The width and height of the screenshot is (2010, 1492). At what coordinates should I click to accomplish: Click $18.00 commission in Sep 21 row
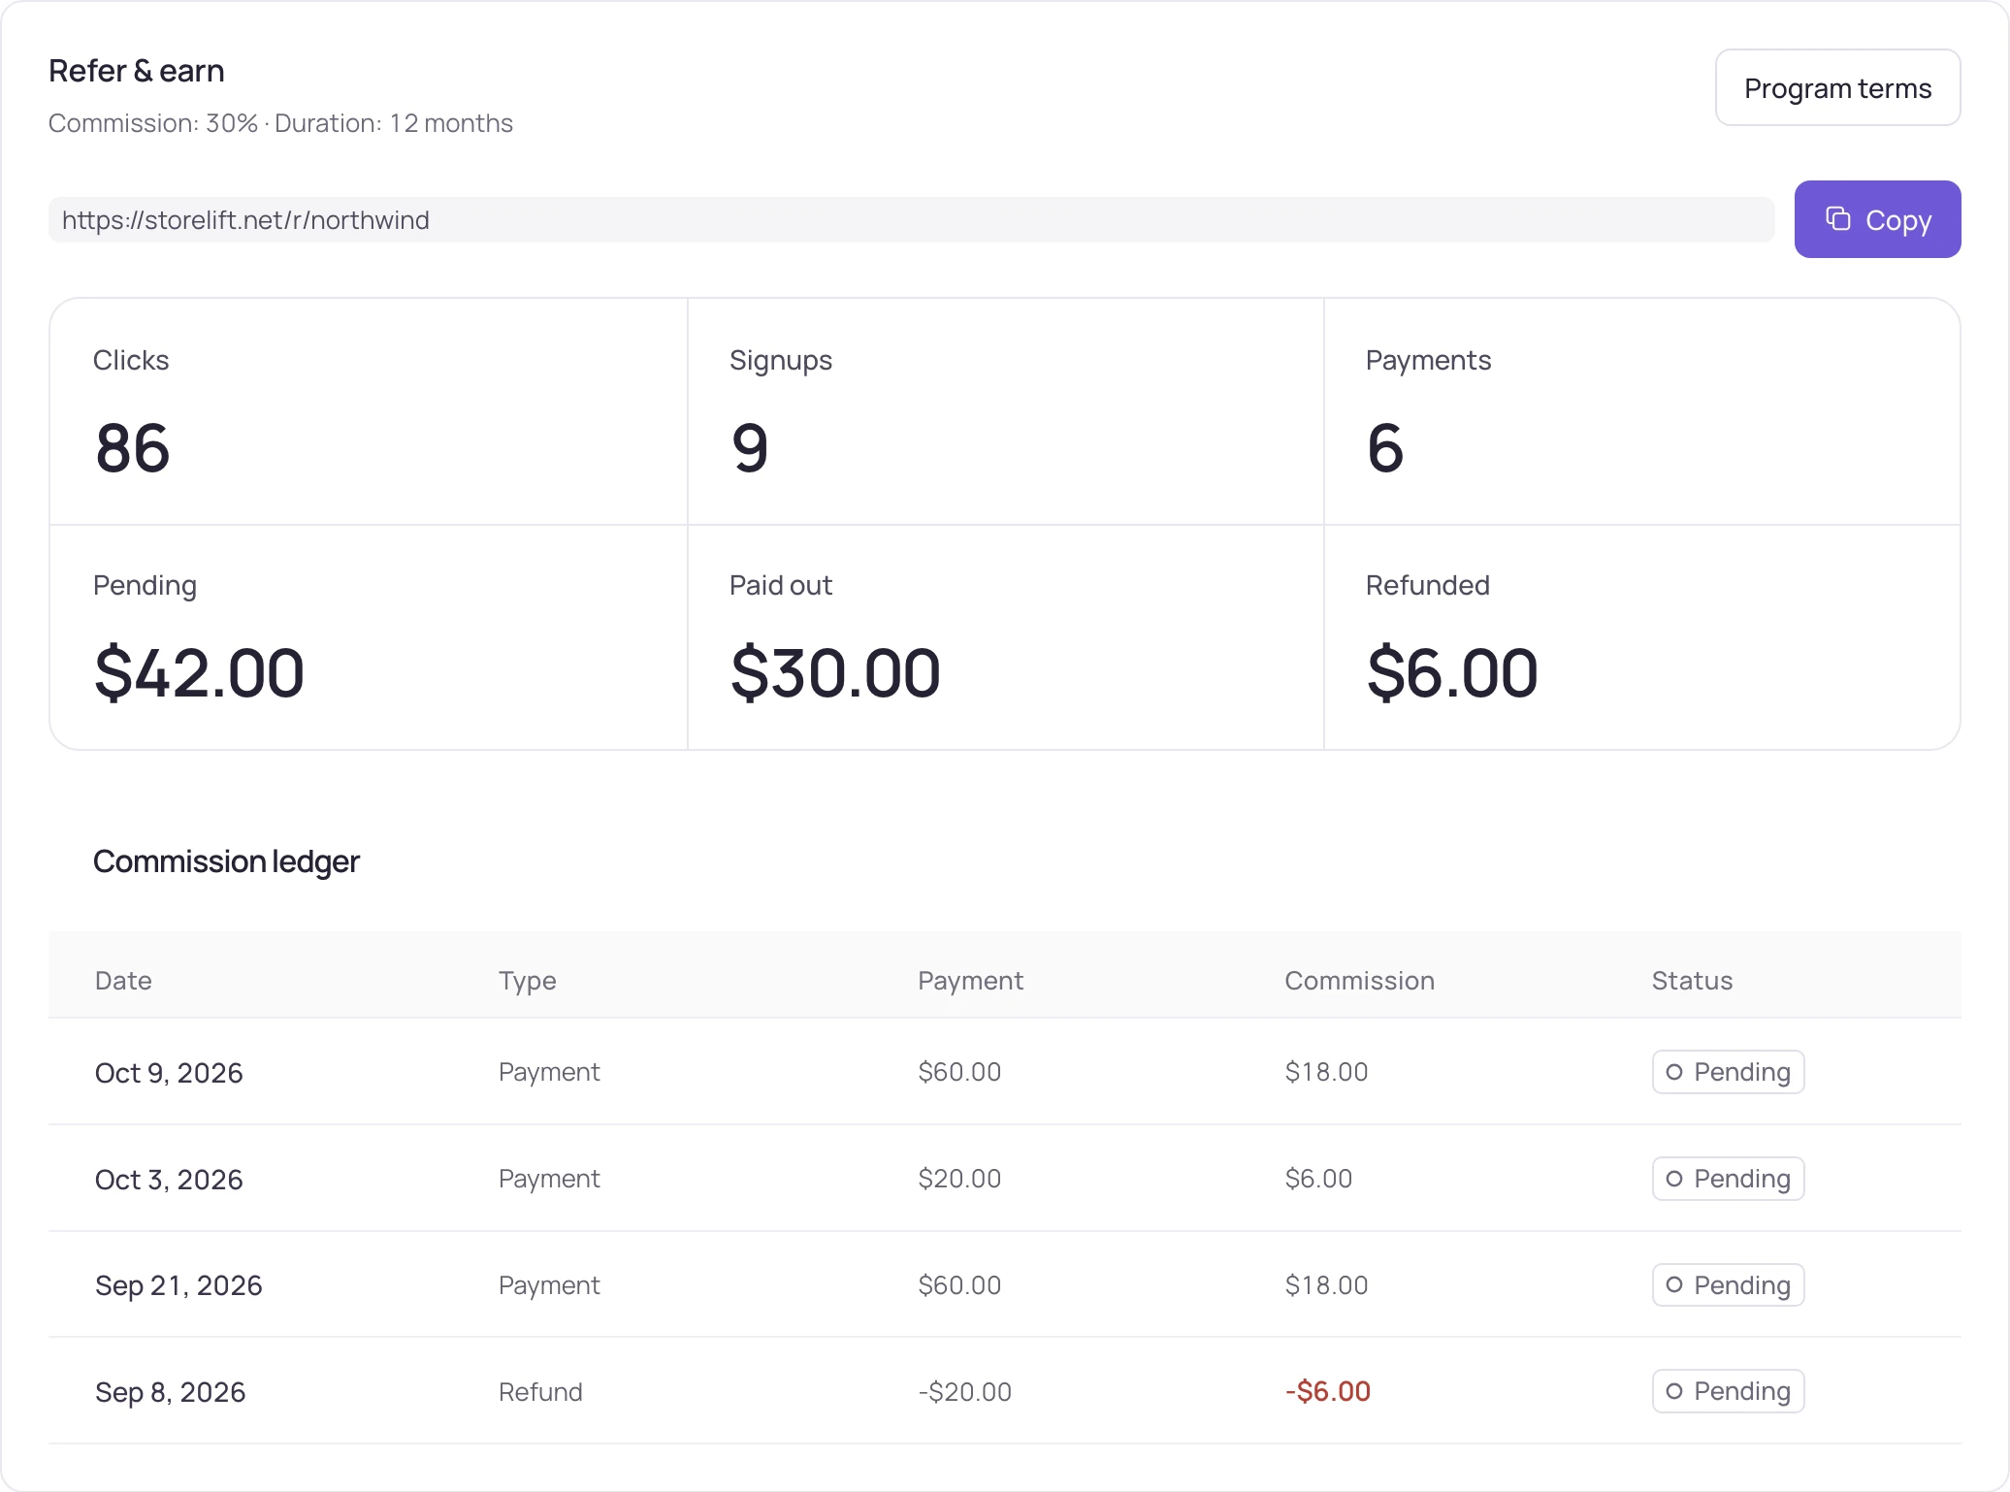(x=1326, y=1285)
